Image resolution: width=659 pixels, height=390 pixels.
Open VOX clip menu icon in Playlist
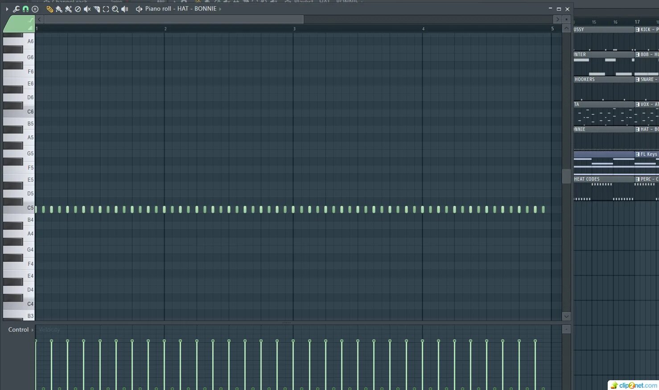pyautogui.click(x=638, y=104)
